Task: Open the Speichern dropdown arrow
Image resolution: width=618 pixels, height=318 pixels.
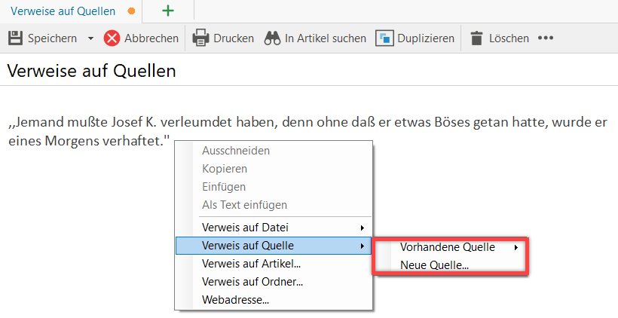Action: (90, 38)
